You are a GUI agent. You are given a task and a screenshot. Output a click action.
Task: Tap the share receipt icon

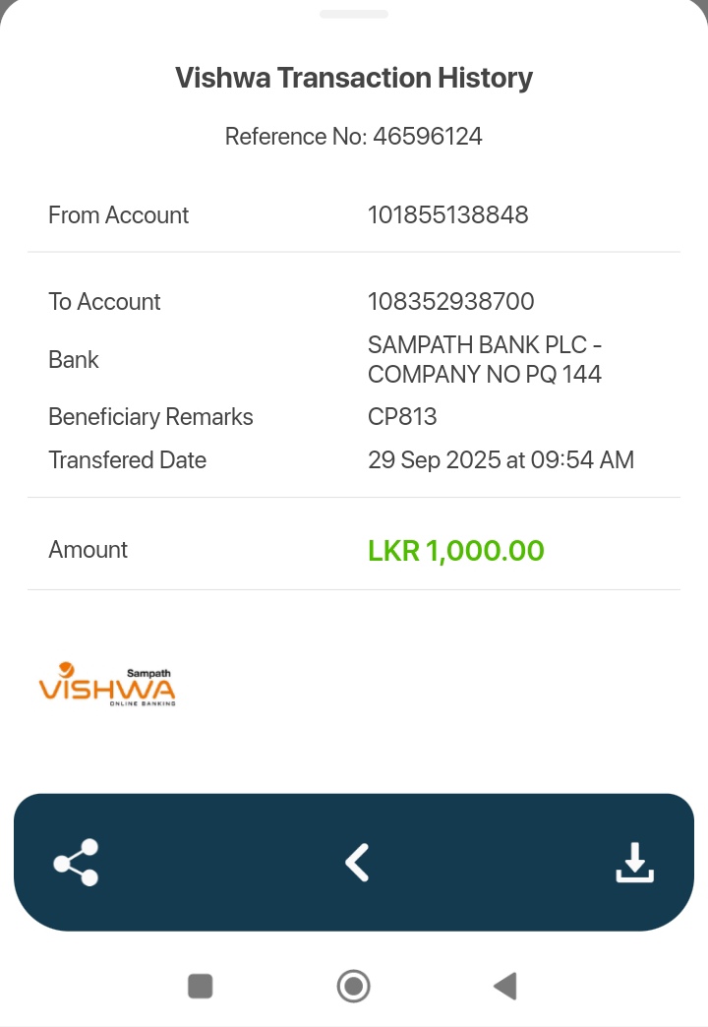click(77, 863)
